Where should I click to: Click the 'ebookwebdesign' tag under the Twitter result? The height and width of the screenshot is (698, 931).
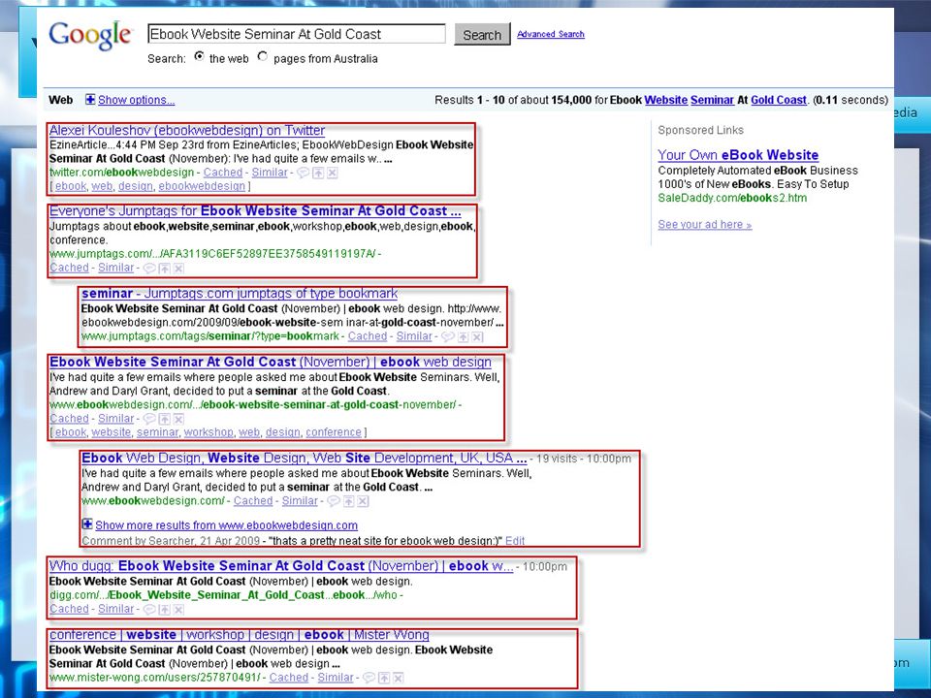coord(202,186)
